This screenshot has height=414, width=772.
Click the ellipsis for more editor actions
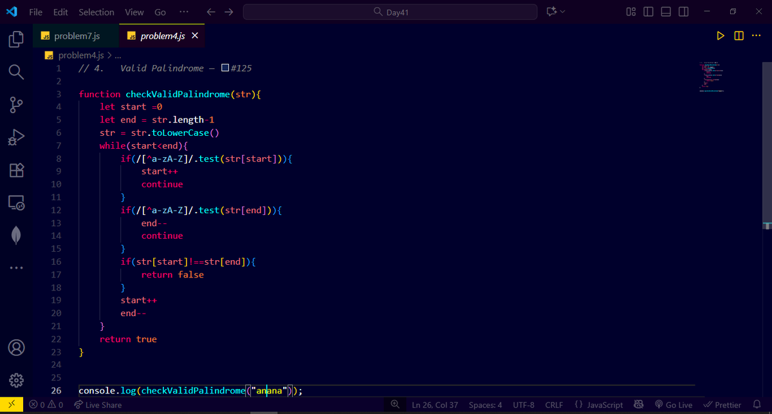757,35
